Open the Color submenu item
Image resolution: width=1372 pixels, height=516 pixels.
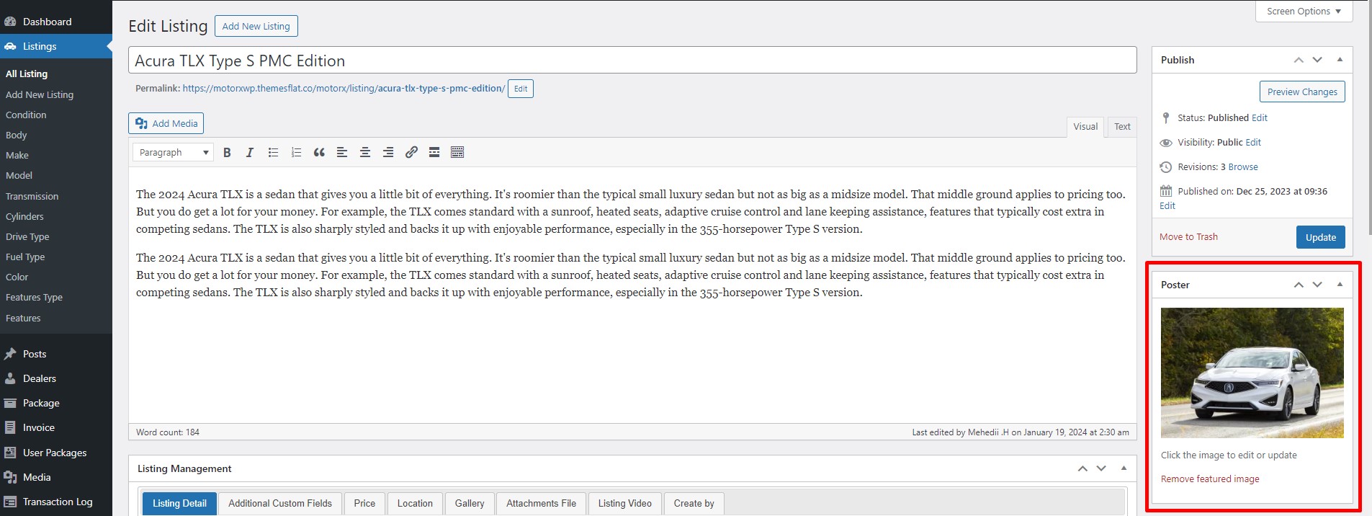click(17, 277)
